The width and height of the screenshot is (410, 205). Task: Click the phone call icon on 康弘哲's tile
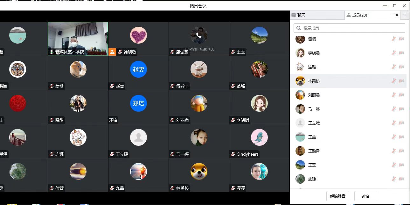pyautogui.click(x=199, y=35)
